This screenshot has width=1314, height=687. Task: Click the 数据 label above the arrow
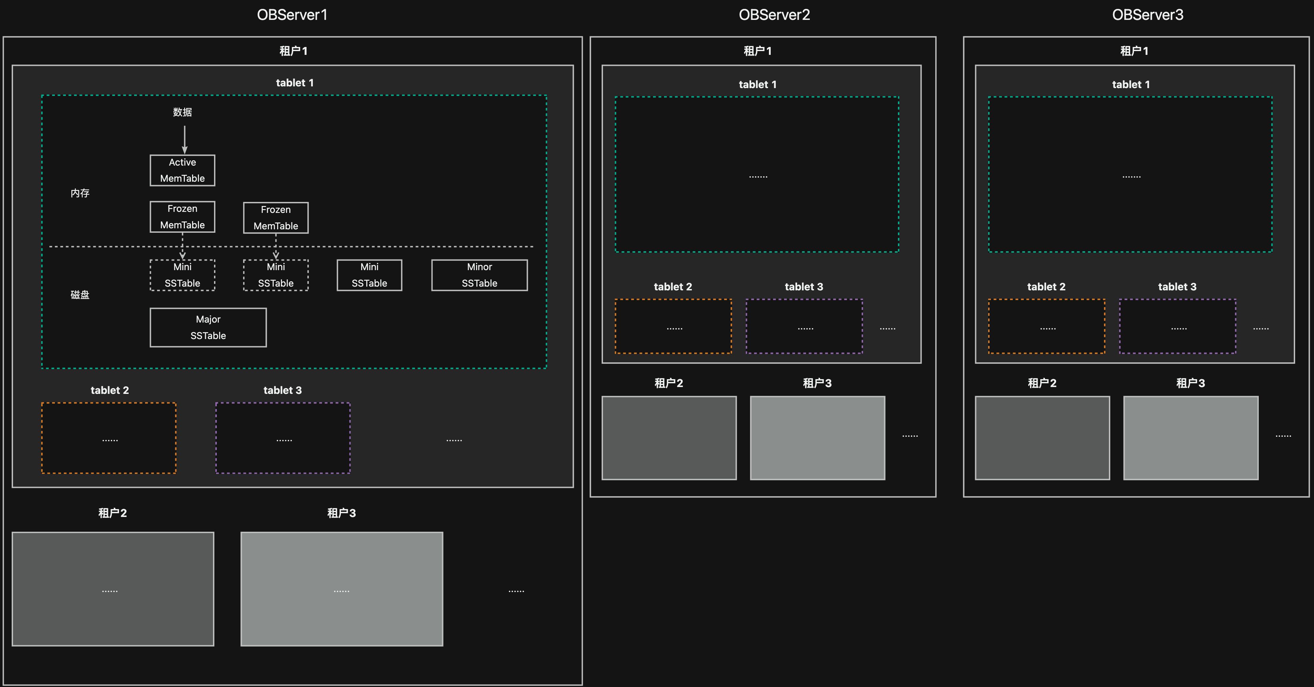tap(182, 112)
